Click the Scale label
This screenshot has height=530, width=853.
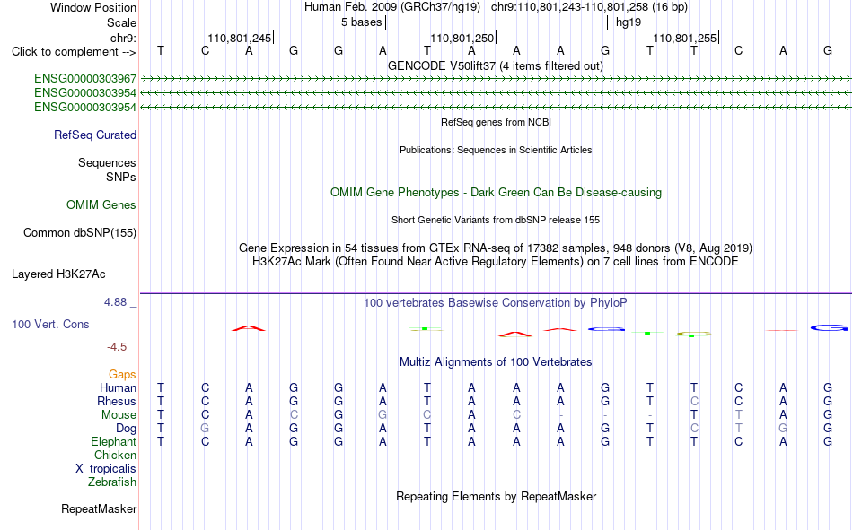coord(121,22)
